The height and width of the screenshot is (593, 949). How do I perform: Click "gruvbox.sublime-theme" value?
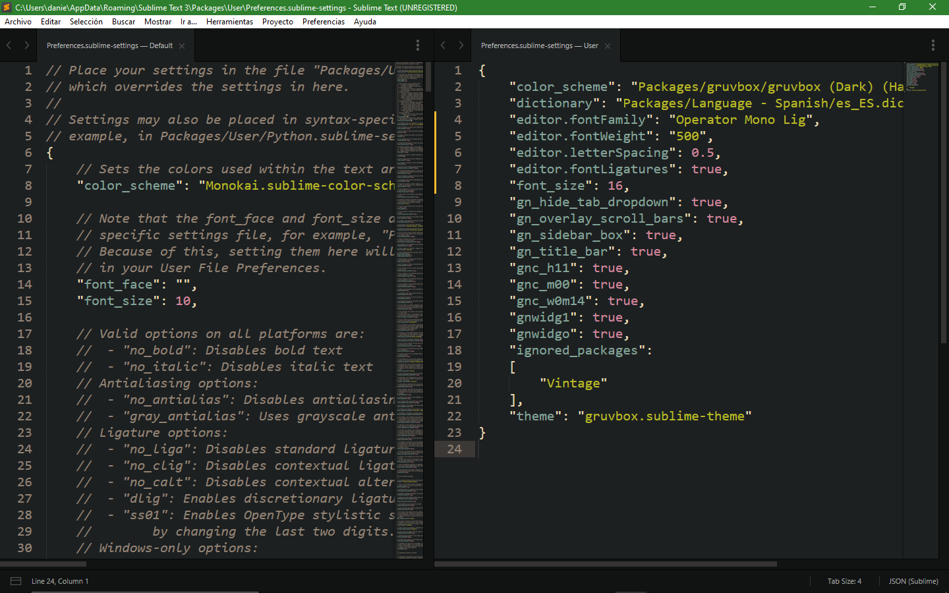[664, 416]
